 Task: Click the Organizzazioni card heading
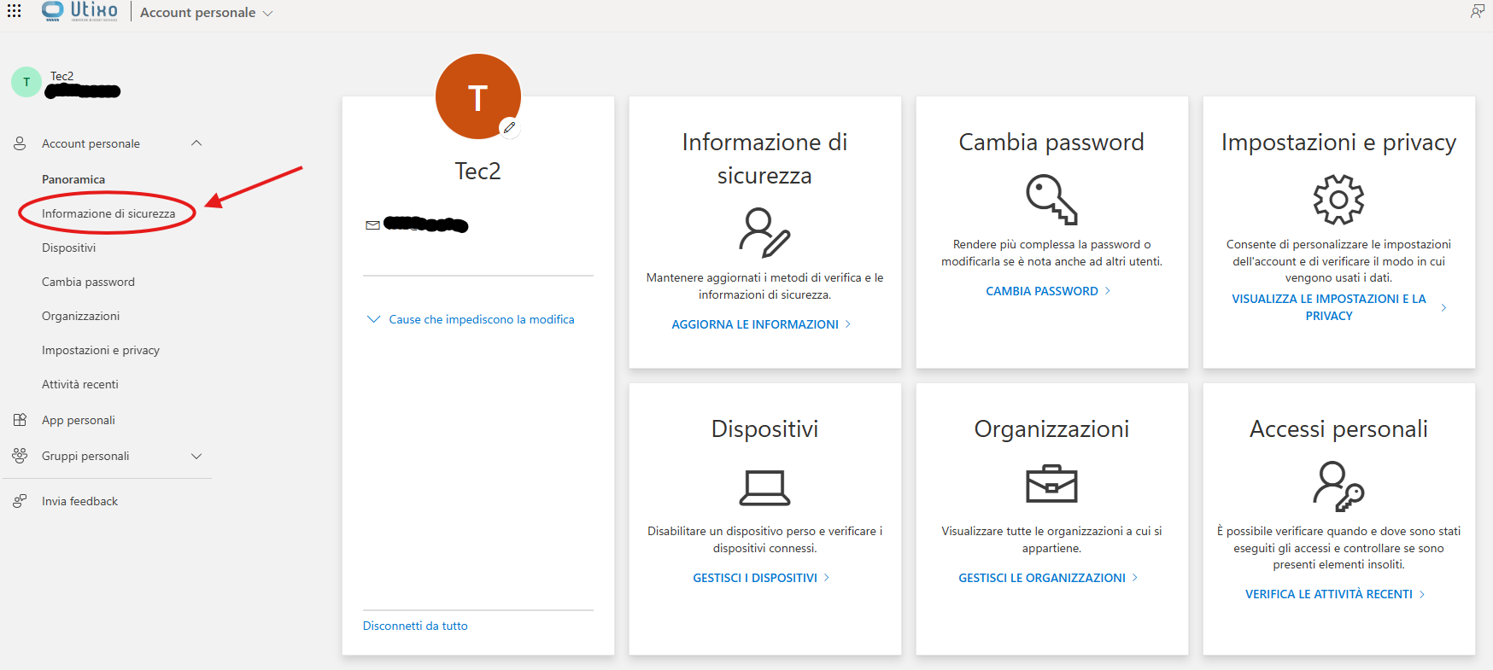pyautogui.click(x=1051, y=428)
